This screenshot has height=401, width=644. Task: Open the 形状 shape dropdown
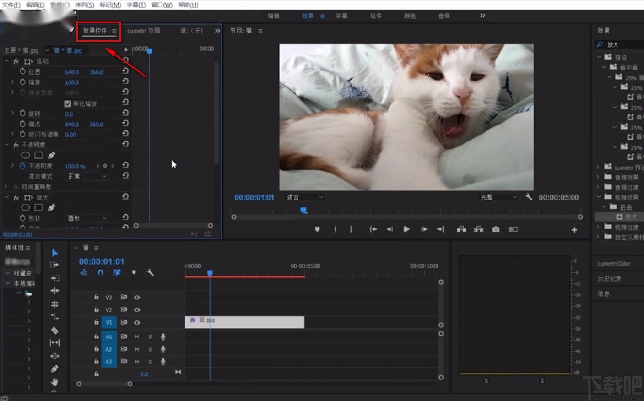87,218
